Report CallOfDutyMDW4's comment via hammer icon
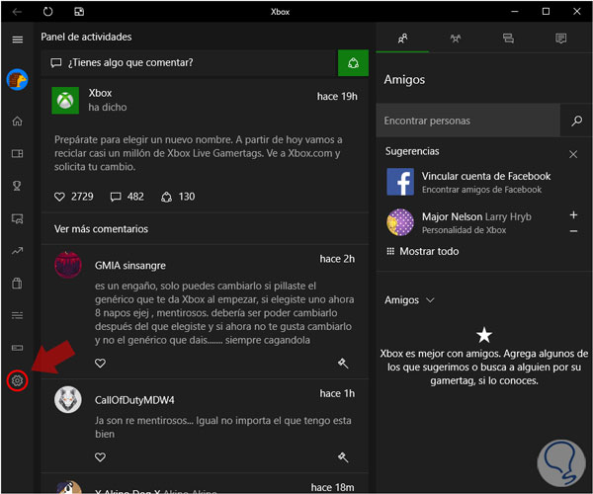This screenshot has height=494, width=593. pyautogui.click(x=343, y=457)
